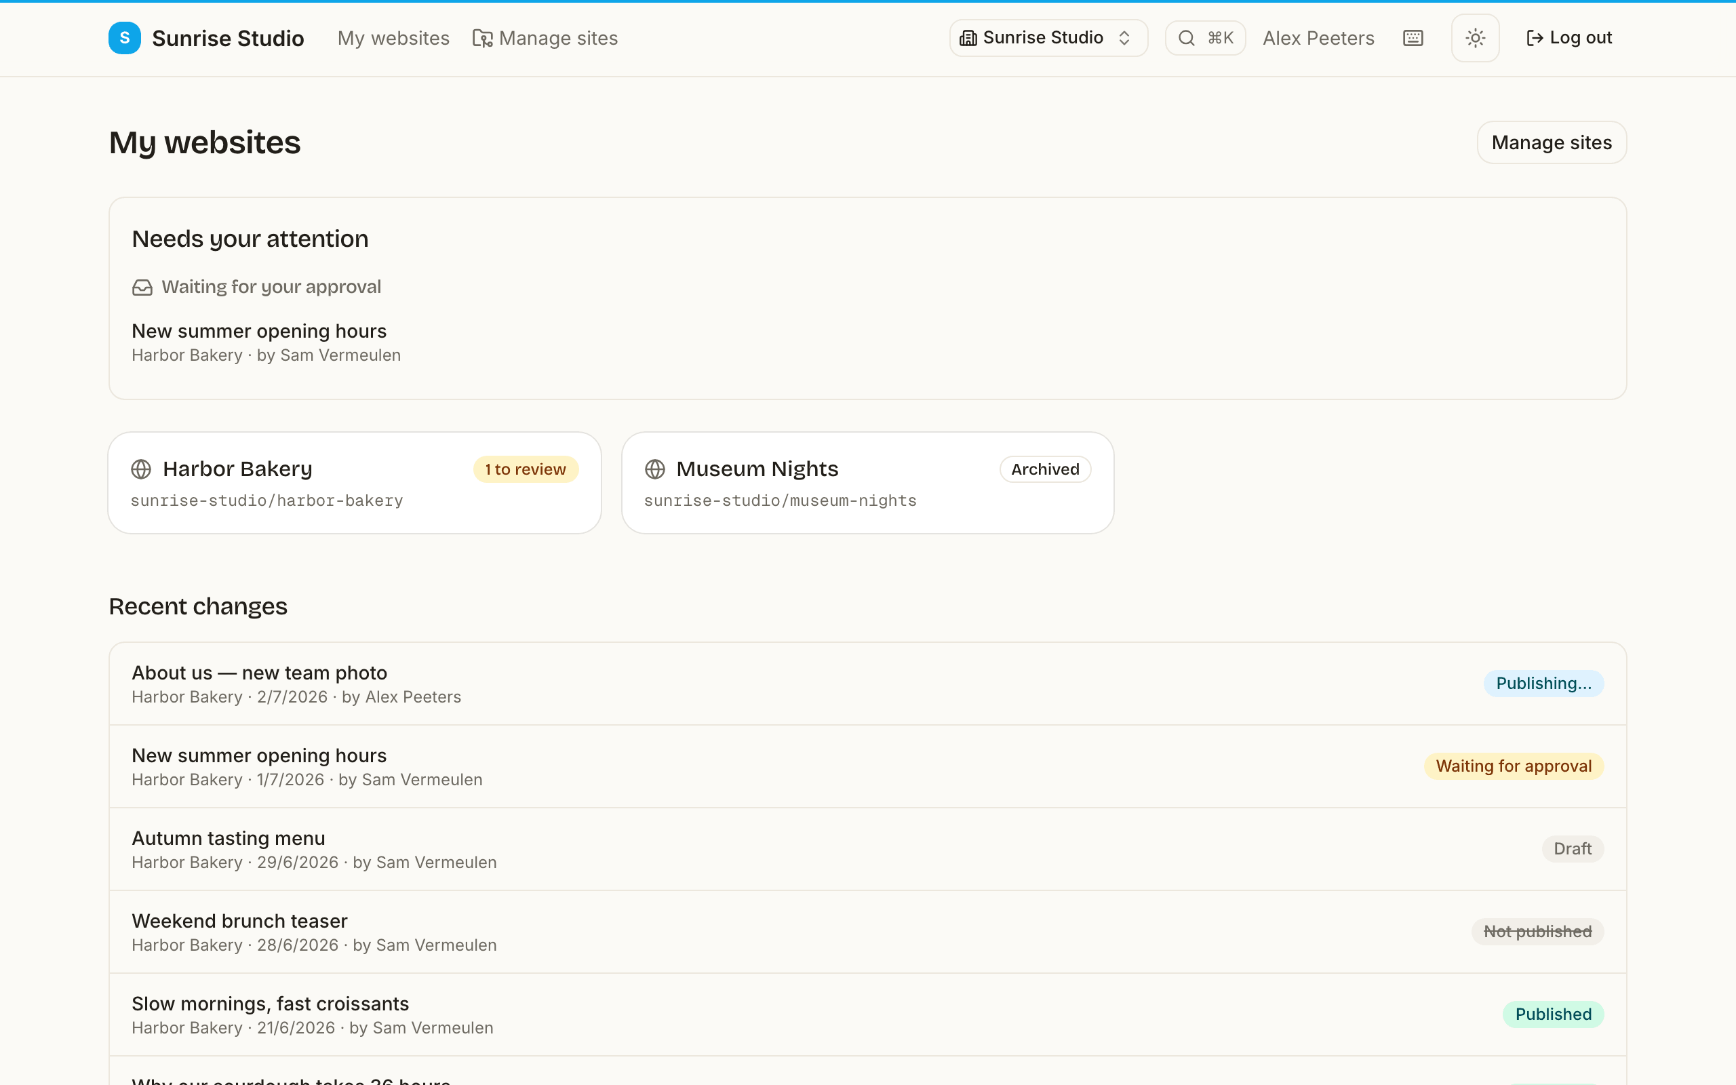Click Harbor Bakery · 21/6/2026 metadata line
Image resolution: width=1736 pixels, height=1085 pixels.
[x=313, y=1028]
